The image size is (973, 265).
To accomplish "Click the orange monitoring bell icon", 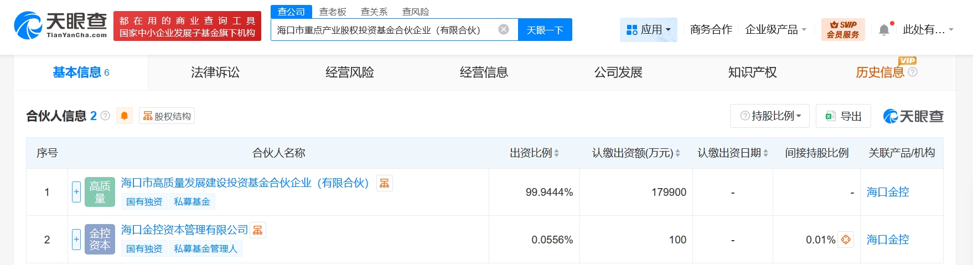I will [x=125, y=116].
